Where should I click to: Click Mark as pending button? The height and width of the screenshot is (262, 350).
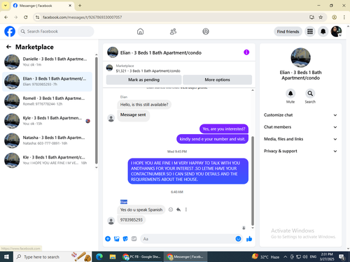click(143, 80)
